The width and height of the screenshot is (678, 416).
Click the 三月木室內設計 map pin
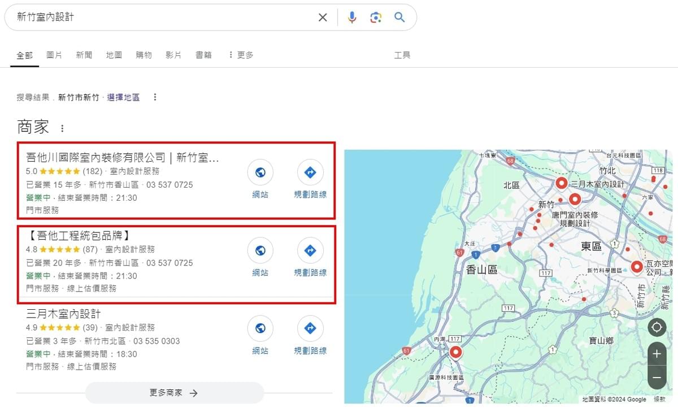(561, 183)
